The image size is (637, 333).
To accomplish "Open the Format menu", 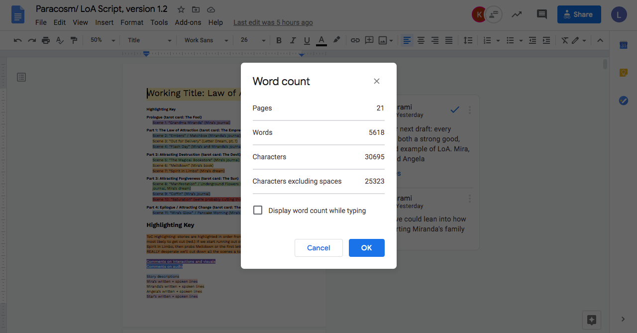I will [x=132, y=22].
